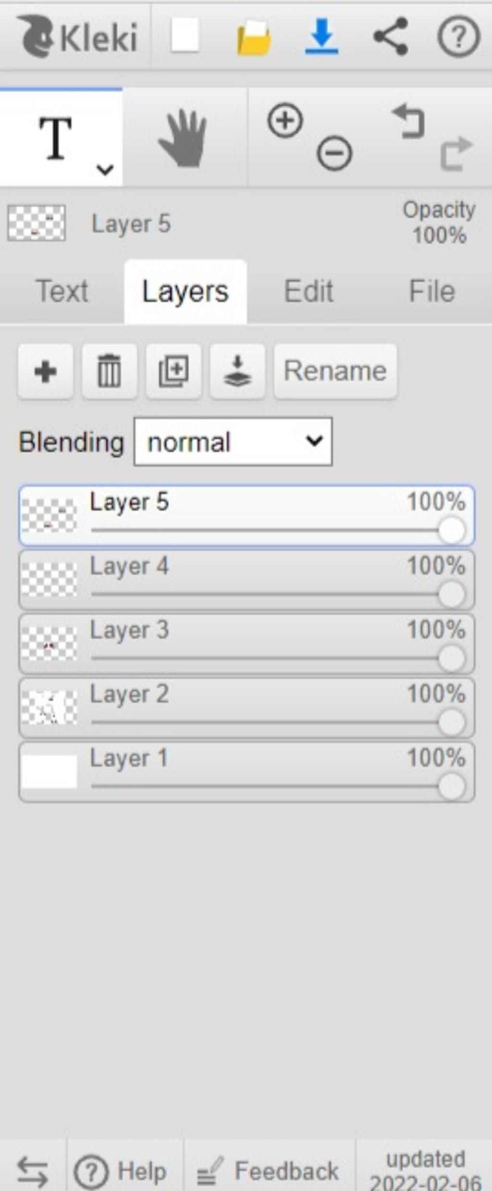Open an image with the folder icon
Viewport: 492px width, 1191px height.
click(x=254, y=37)
